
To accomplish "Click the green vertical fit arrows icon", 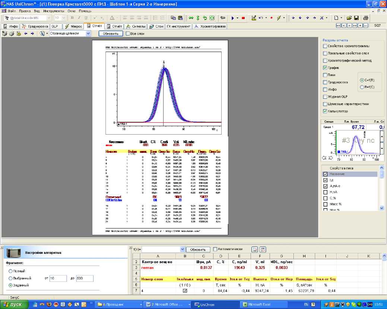I will (x=198, y=18).
